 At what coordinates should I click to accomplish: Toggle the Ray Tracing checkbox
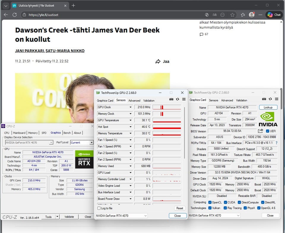tap(225, 208)
